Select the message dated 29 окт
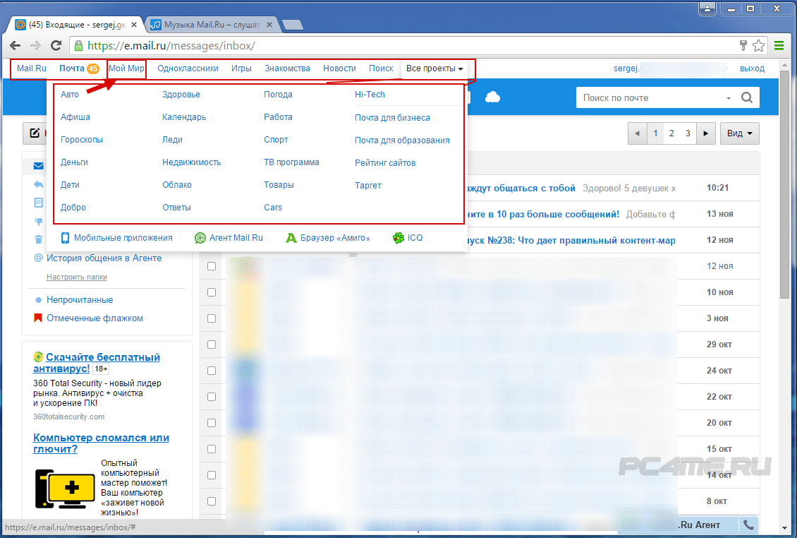797x538 pixels. click(212, 345)
